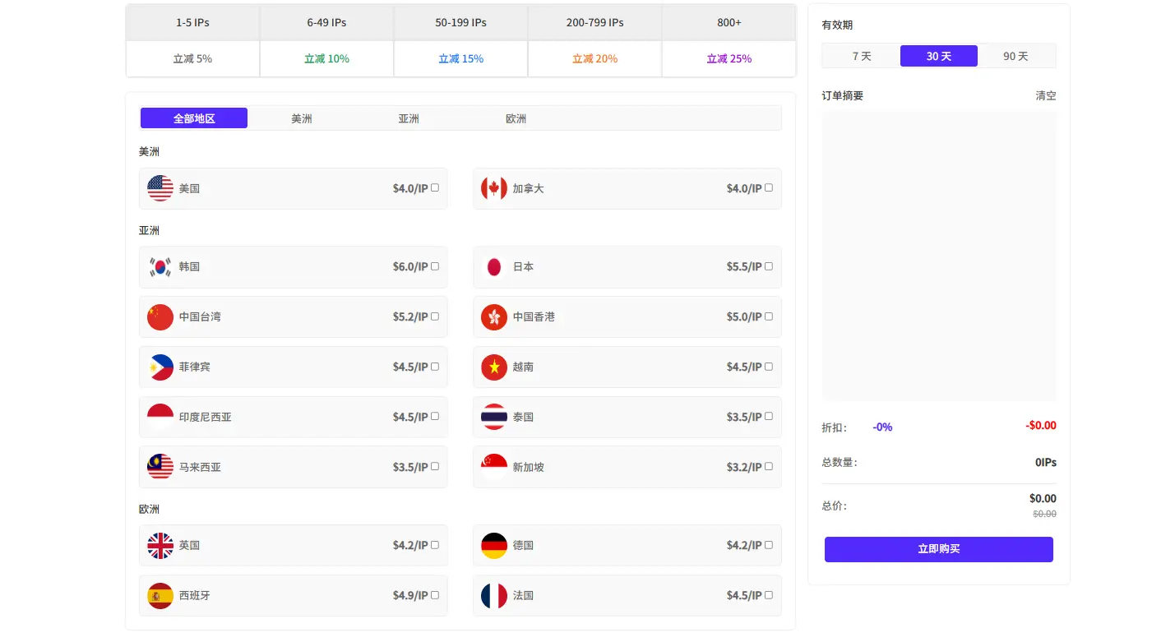Screen dimensions: 1175x642
Task: Click the $5.0/IP price for 中国香港
Action: click(x=744, y=316)
